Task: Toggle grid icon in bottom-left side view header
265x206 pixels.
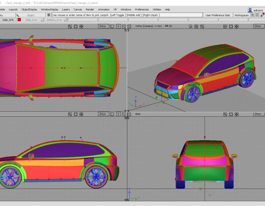Action: coord(112,114)
